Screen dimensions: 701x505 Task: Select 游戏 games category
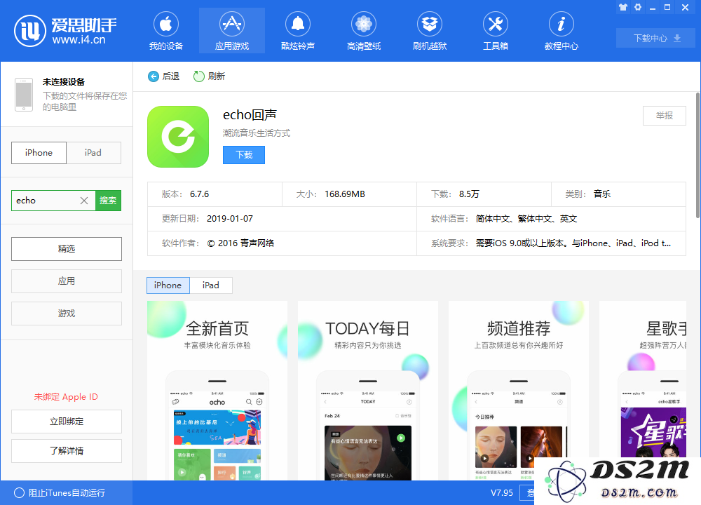coord(67,313)
